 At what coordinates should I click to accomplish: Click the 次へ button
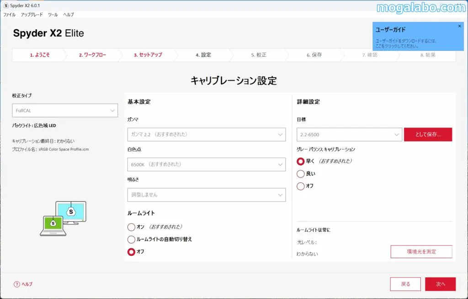coord(440,284)
